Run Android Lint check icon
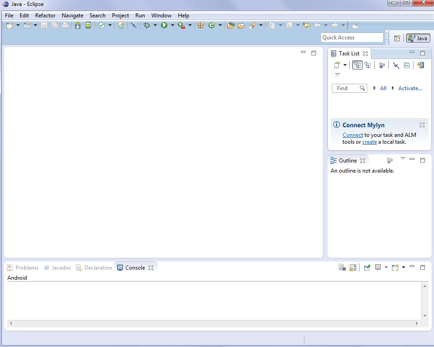The height and width of the screenshot is (347, 434). point(102,26)
